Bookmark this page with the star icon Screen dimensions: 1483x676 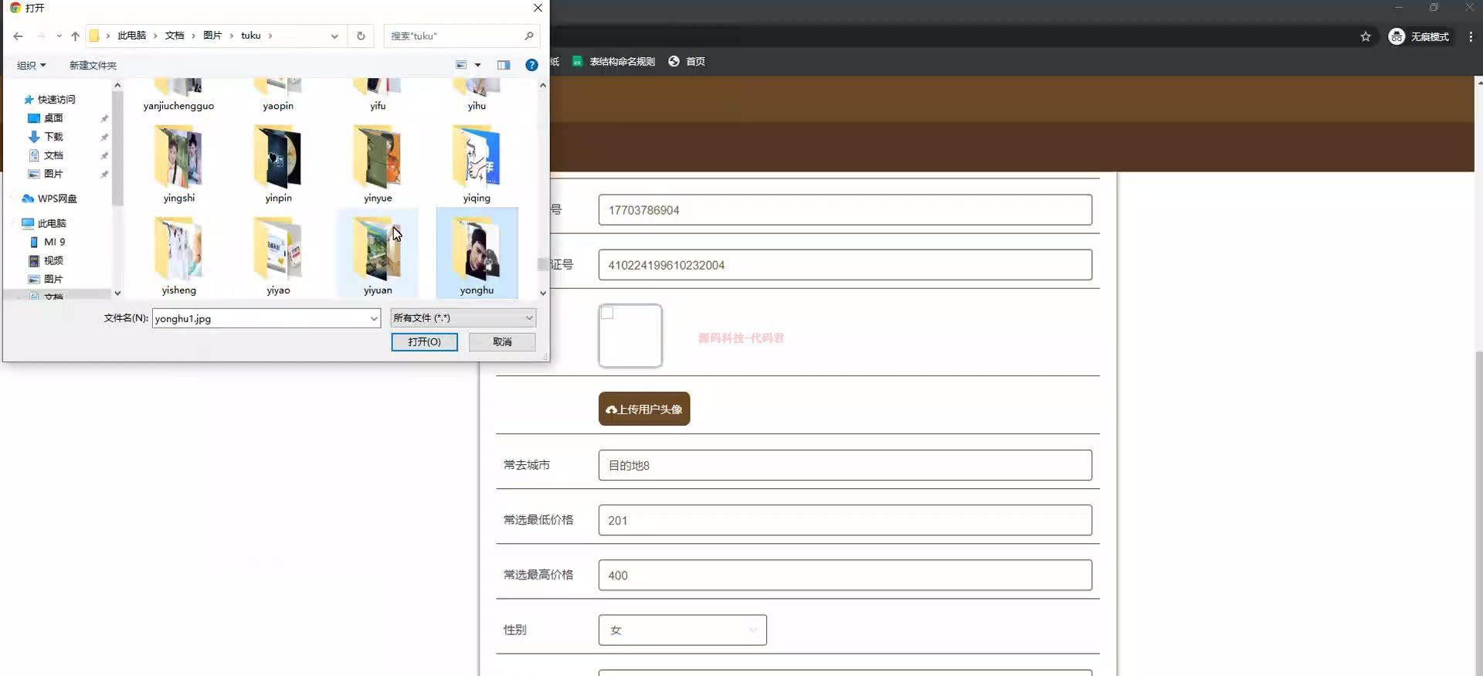pos(1366,36)
